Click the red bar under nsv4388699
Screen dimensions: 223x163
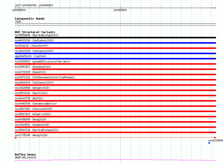point(115,122)
